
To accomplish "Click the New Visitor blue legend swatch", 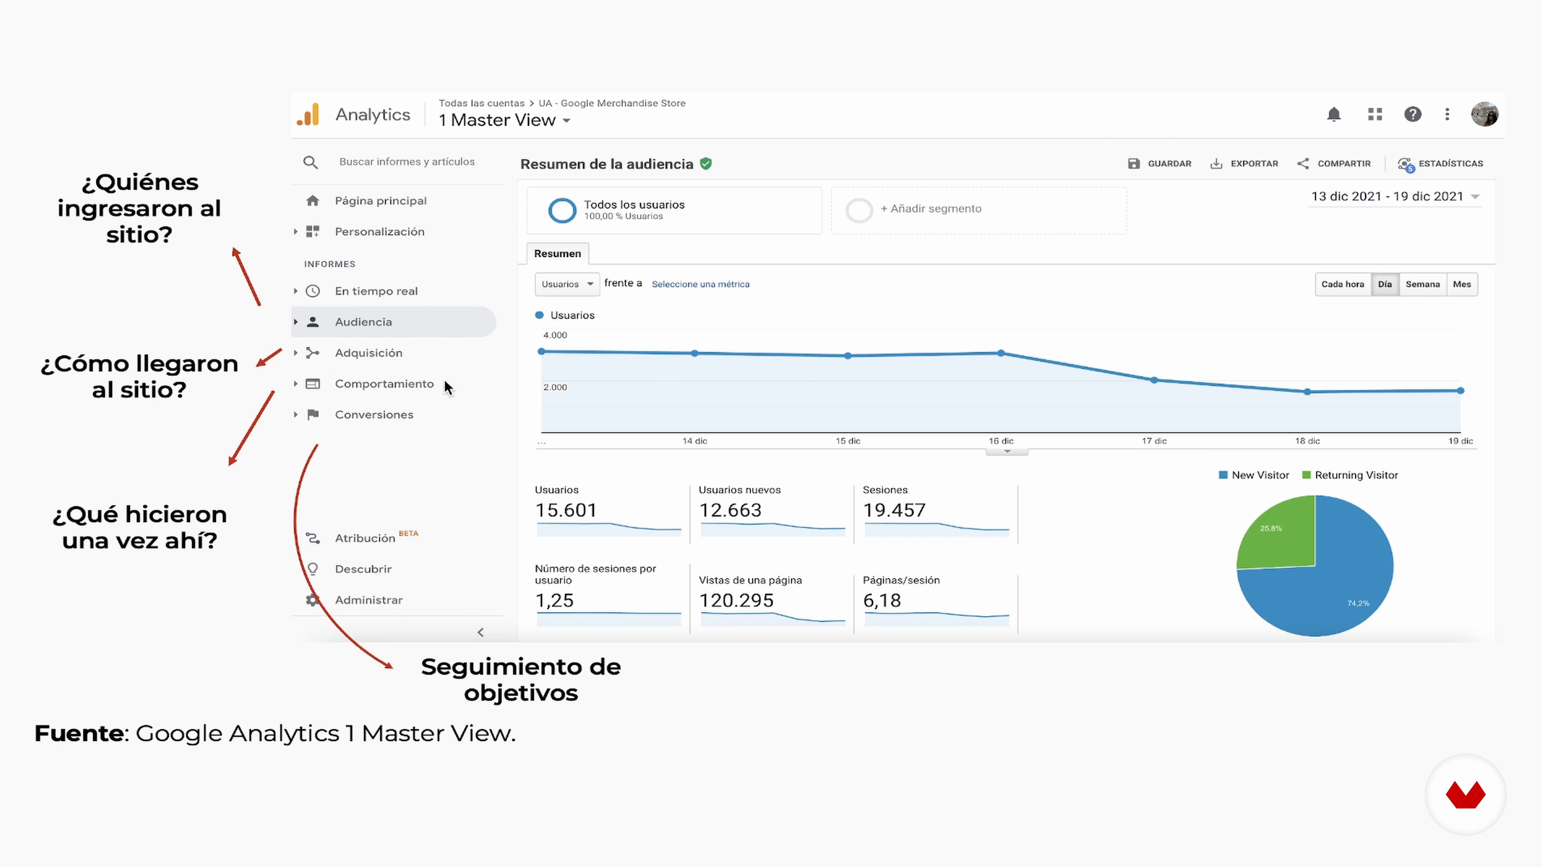I will point(1223,475).
